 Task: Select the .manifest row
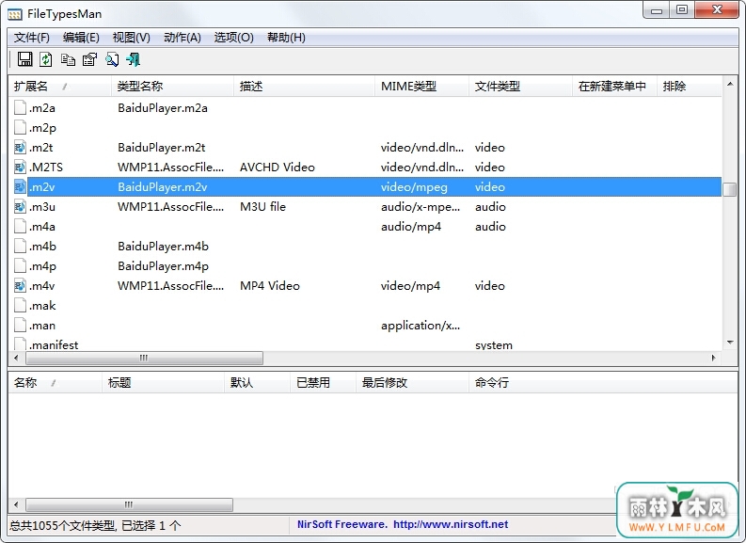365,344
